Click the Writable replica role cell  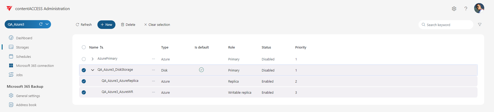pos(240,92)
